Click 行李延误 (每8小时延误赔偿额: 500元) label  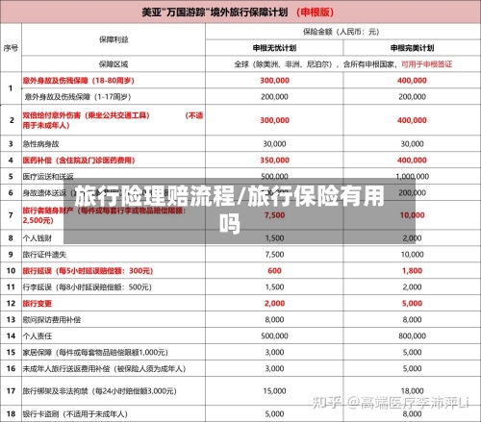(x=87, y=287)
